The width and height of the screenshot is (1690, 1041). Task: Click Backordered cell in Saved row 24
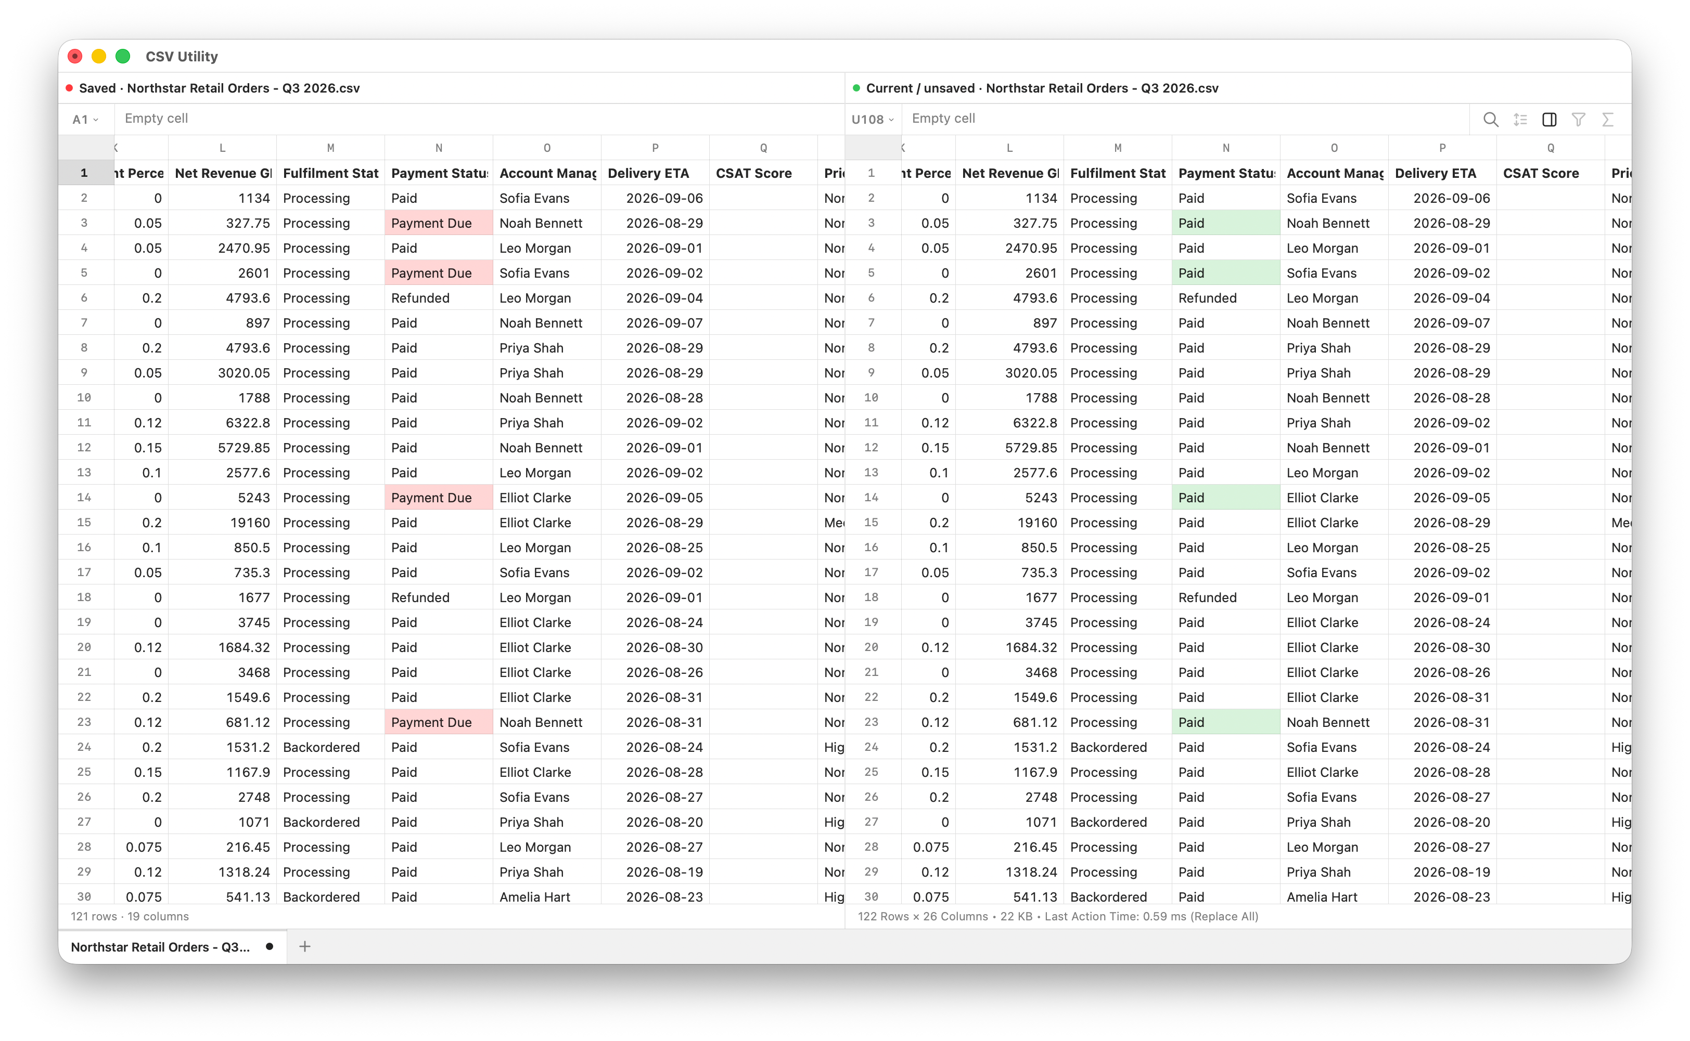[x=331, y=747]
